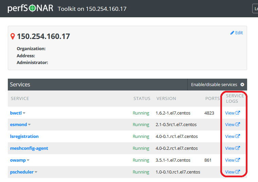Open external link icon for owamp logs
This screenshot has width=258, height=182.
click(238, 160)
